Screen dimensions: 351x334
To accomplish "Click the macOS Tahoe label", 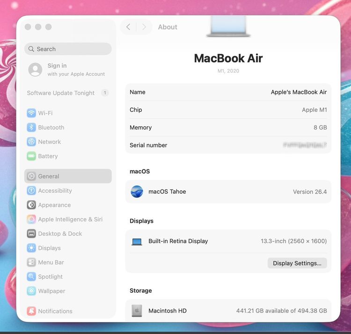I will pyautogui.click(x=167, y=191).
